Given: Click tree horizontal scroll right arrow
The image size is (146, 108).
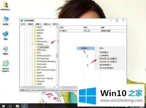Looking at the screenshot, I should pos(55,87).
